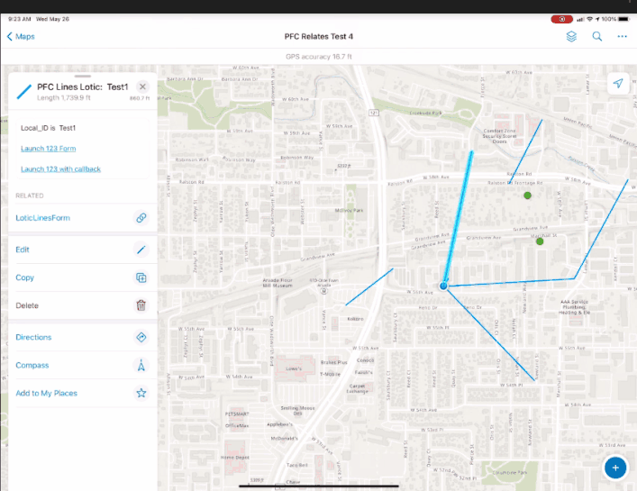This screenshot has width=637, height=491.
Task: Click the Launch 123 Form link
Action: tap(49, 149)
